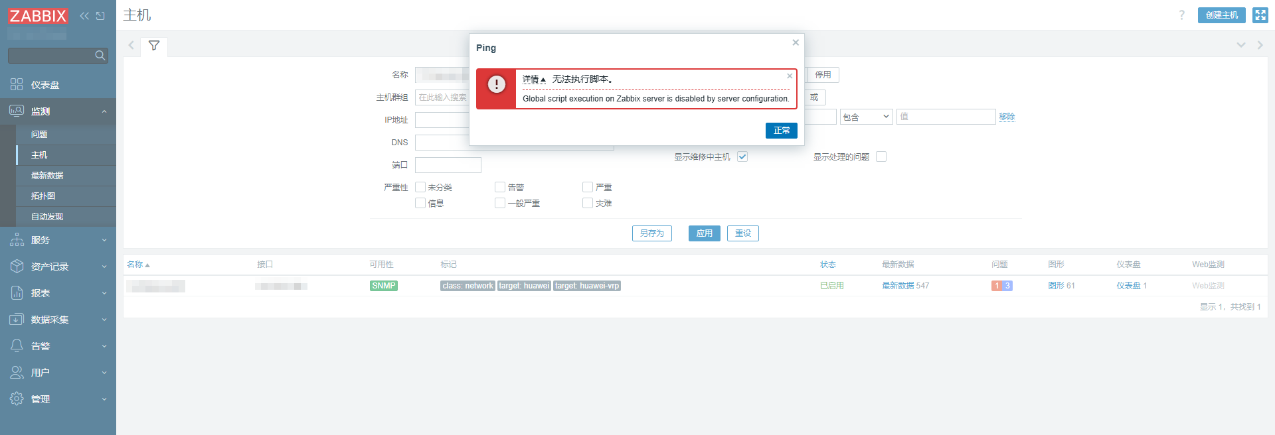Dismiss the red error message X
This screenshot has width=1275, height=435.
tap(790, 76)
